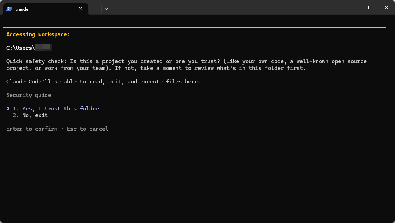Click the "Claude Code'll be able to read" line
Screen dimensions: 395x223
pyautogui.click(x=103, y=82)
